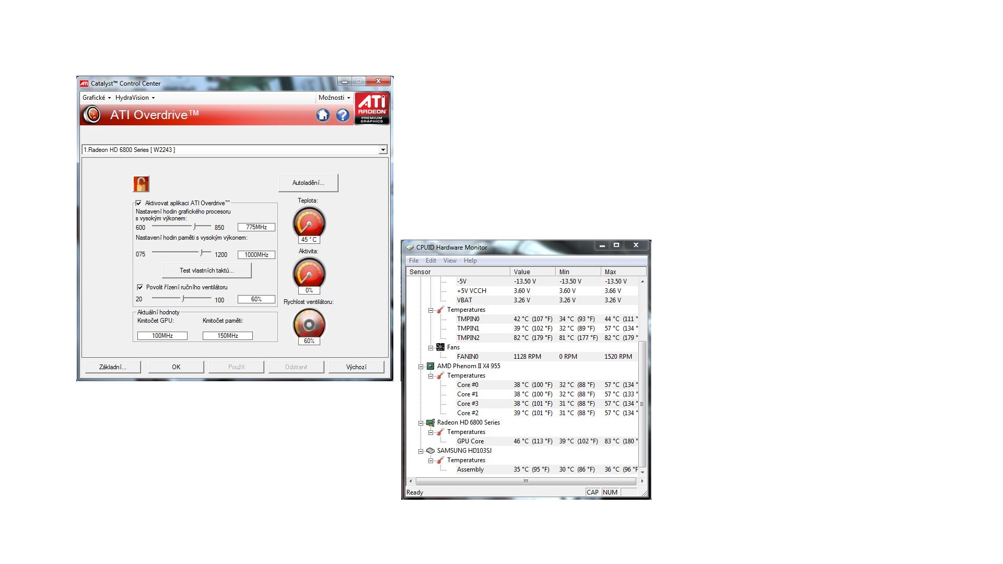Click the 775MHz GPU clock value field

(x=256, y=227)
